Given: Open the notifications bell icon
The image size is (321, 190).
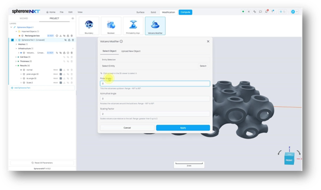Looking at the screenshot, I should [x=267, y=12].
